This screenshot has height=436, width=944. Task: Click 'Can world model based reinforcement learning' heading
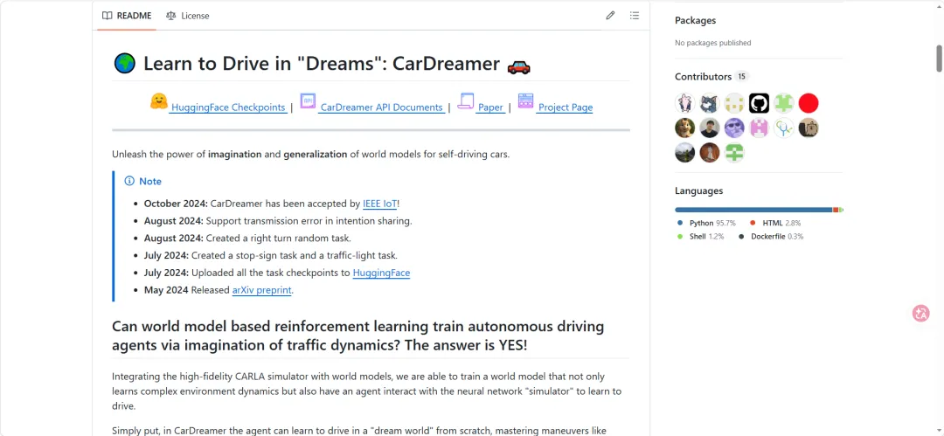[357, 336]
